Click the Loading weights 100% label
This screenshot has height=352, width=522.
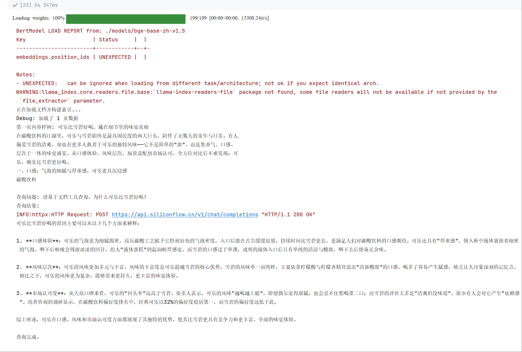tap(38, 18)
